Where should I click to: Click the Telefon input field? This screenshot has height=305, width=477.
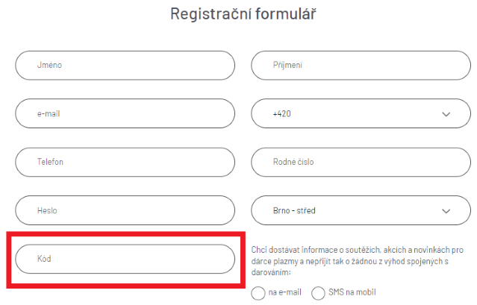(x=125, y=162)
